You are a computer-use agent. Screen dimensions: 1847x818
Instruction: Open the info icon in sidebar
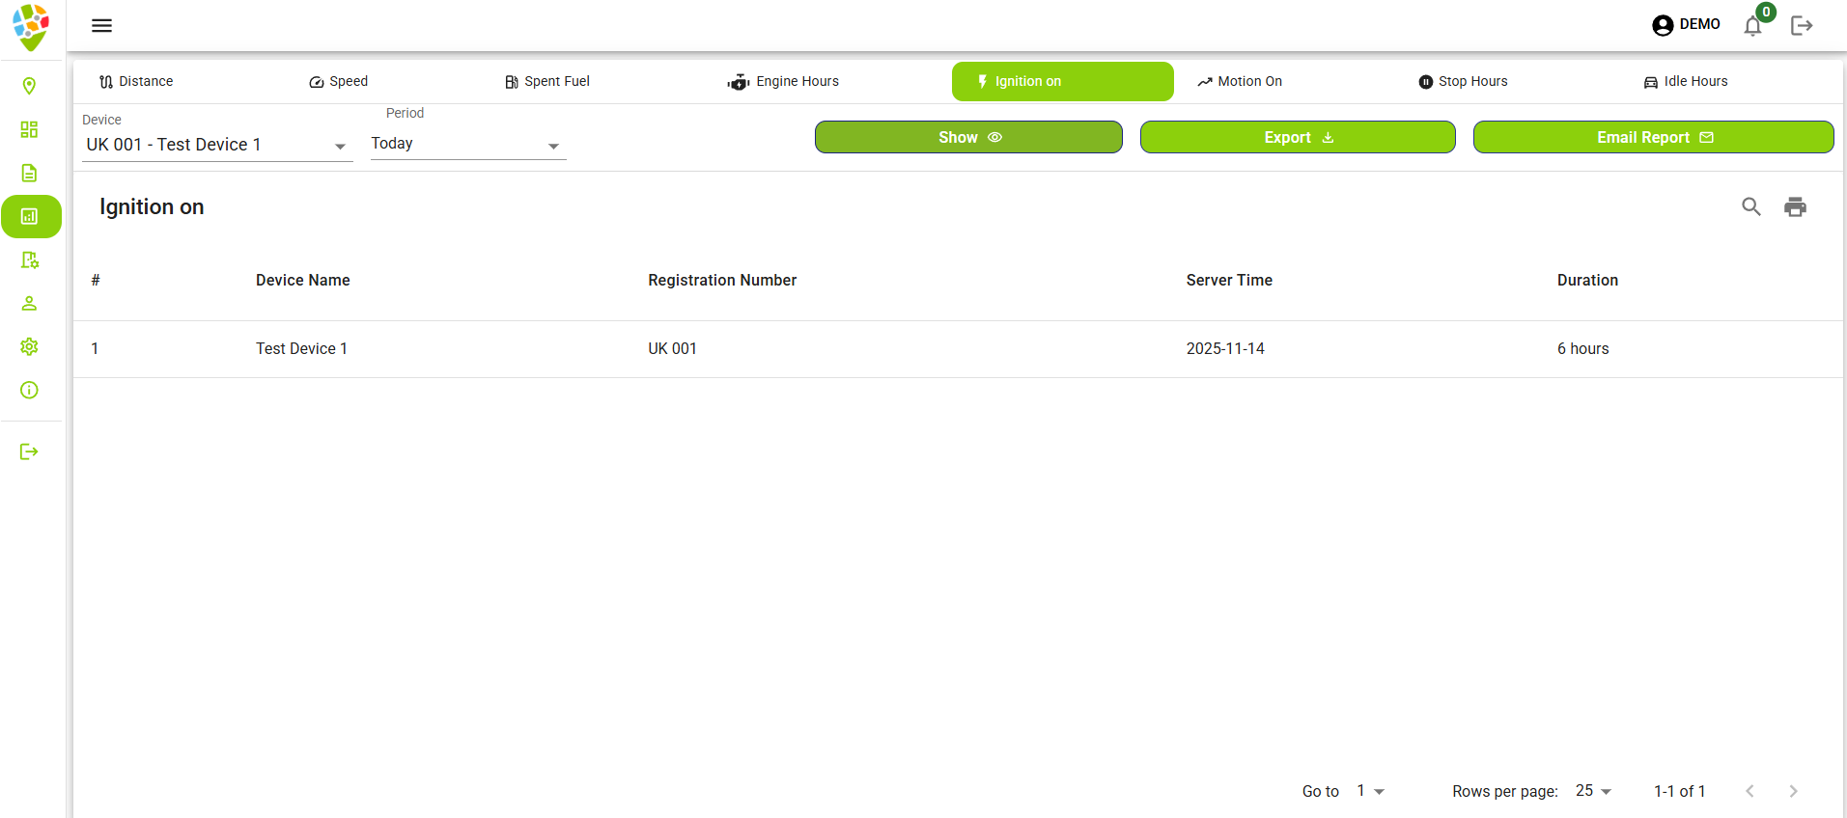click(29, 390)
